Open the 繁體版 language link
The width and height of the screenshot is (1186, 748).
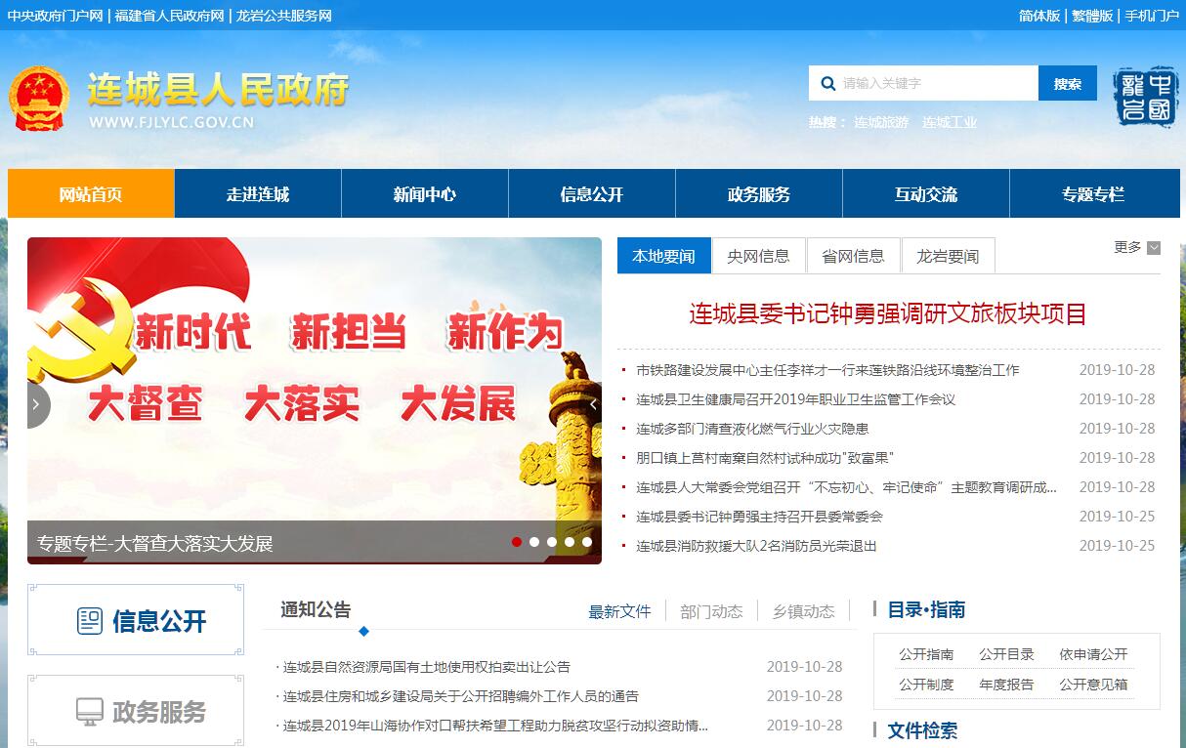pos(1091,16)
